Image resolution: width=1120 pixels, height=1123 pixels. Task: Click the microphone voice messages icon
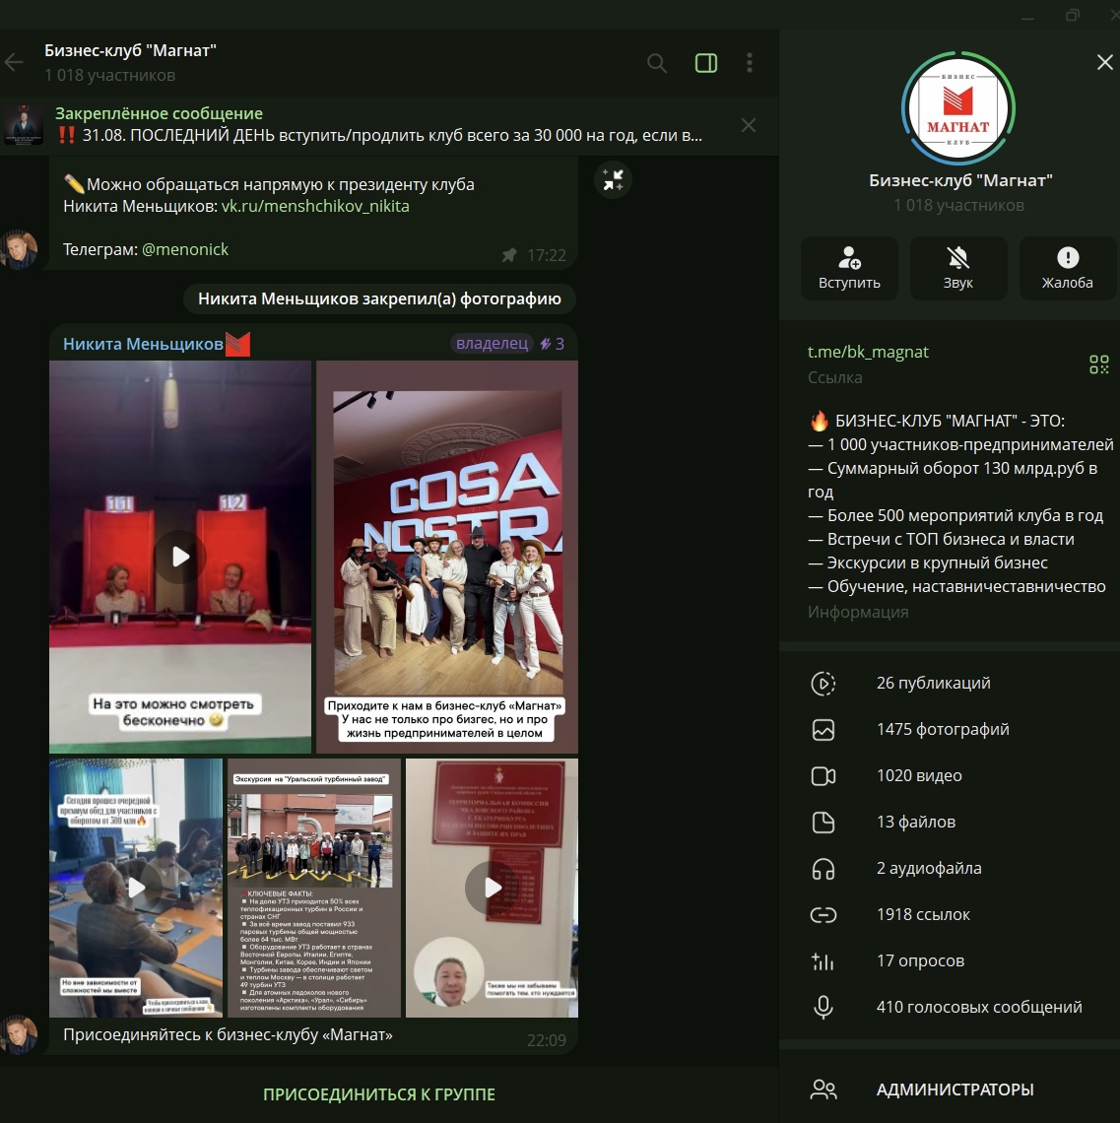click(x=824, y=1007)
